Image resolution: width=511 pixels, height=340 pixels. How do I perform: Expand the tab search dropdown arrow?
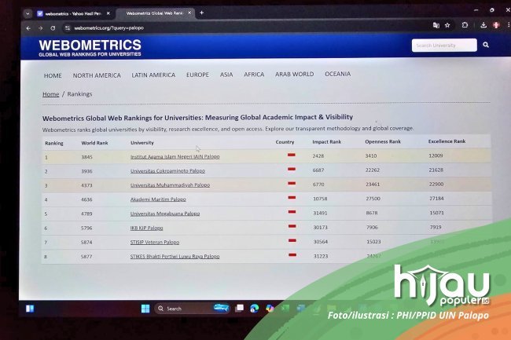(x=28, y=13)
